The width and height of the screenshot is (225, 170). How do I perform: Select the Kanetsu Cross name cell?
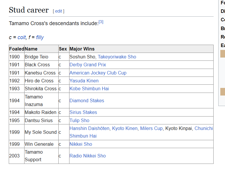pos(41,73)
